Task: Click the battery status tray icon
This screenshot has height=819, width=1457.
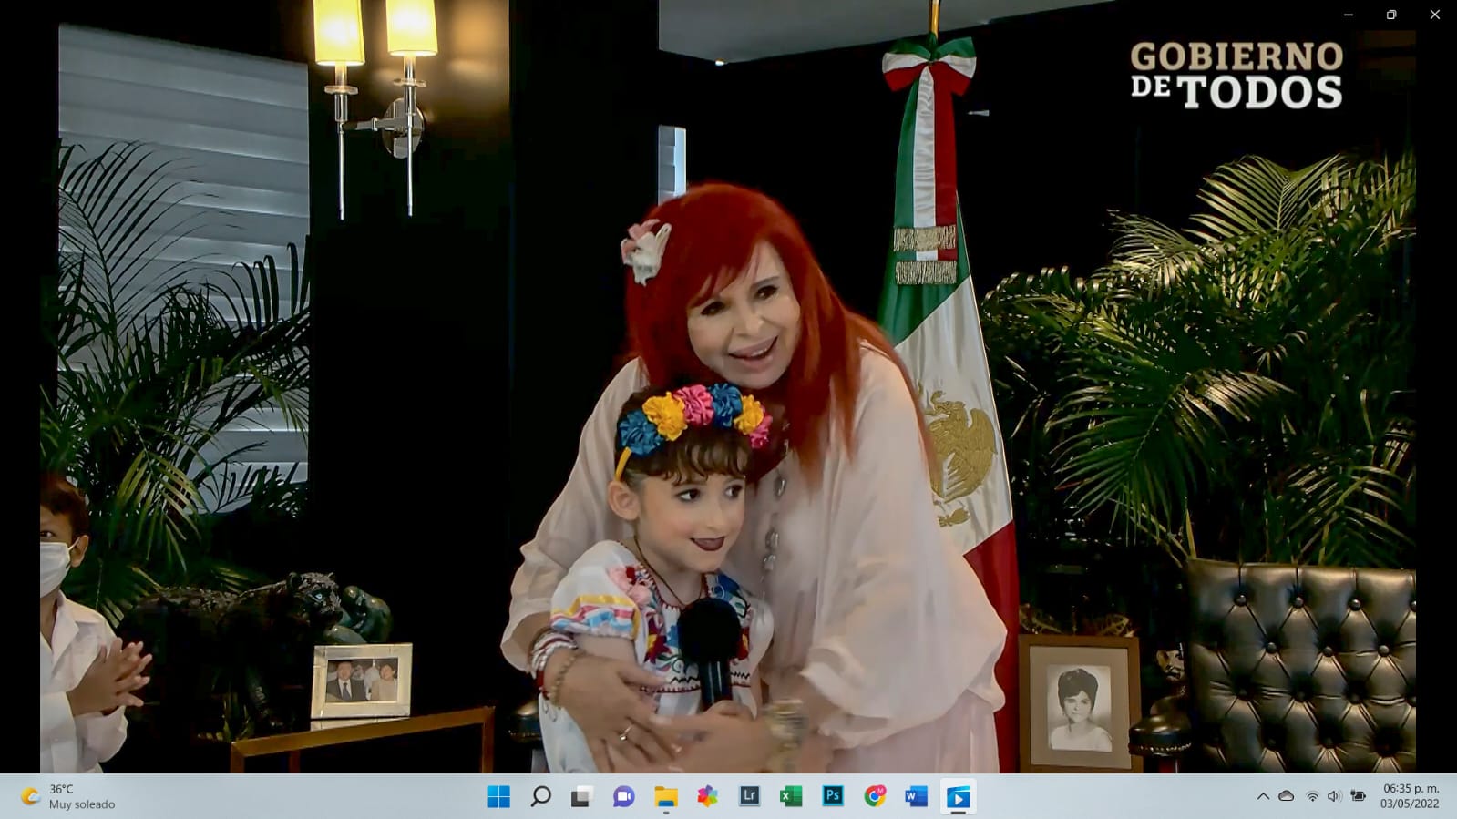Action: click(x=1358, y=796)
